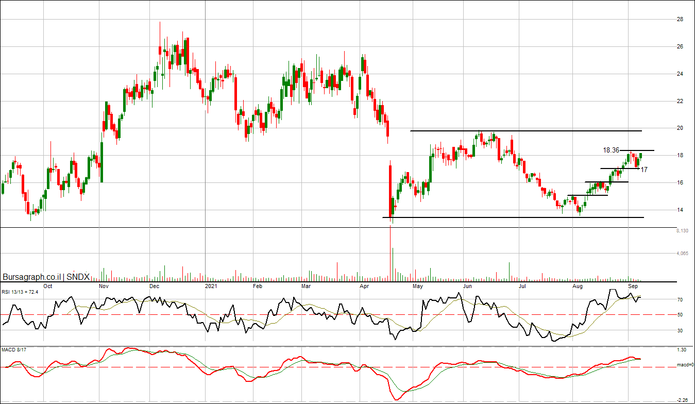Click the Bursagraph.co.il watermark text
The height and width of the screenshot is (404, 695).
pyautogui.click(x=32, y=276)
